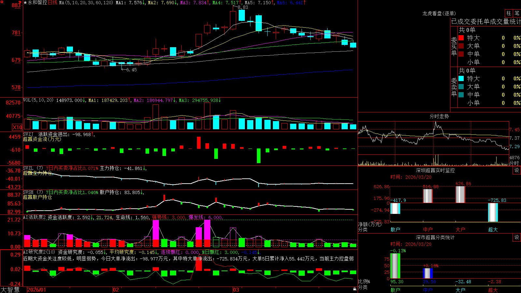This screenshot has height=293, width=521.
Task: Click the AI活跃度2 indicator title
Action: 35,217
